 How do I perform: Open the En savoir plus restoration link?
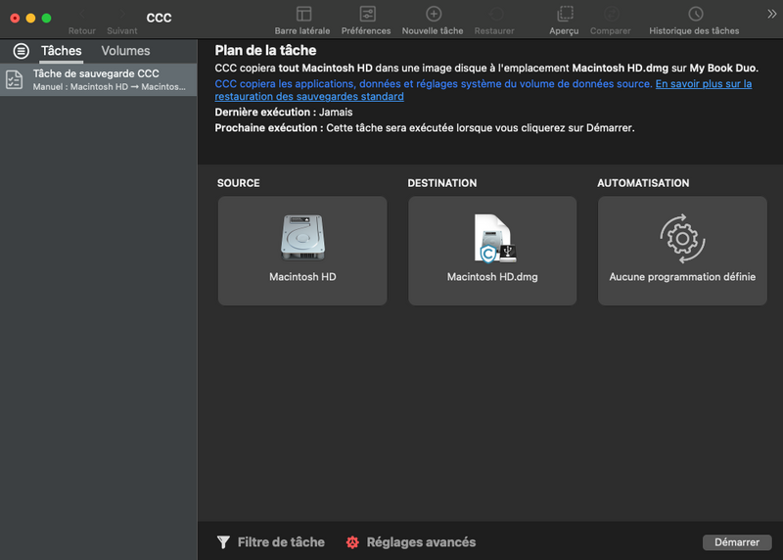point(483,90)
